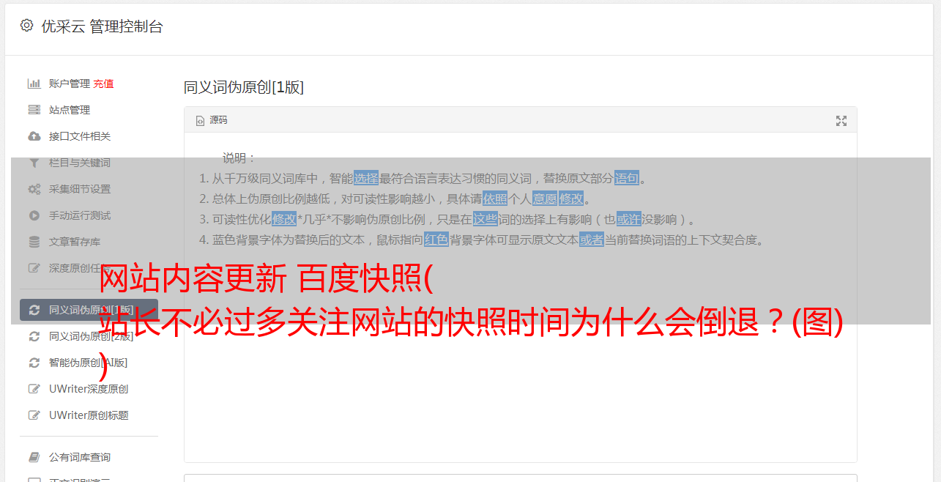
Task: Open 账户管理 bar-chart icon
Action: point(34,84)
